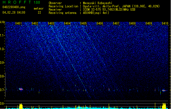Click the 0.6 kHz axis label
The height and width of the screenshot is (109, 171).
tap(2, 104)
